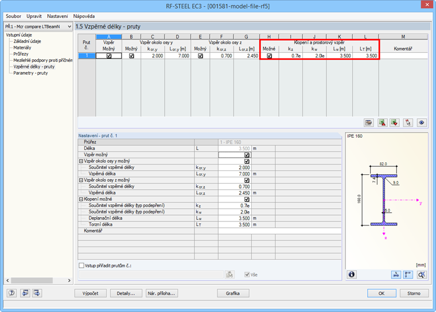Click the L cr,y cell with value 7.000 in table
The height and width of the screenshot is (312, 436).
click(x=178, y=56)
